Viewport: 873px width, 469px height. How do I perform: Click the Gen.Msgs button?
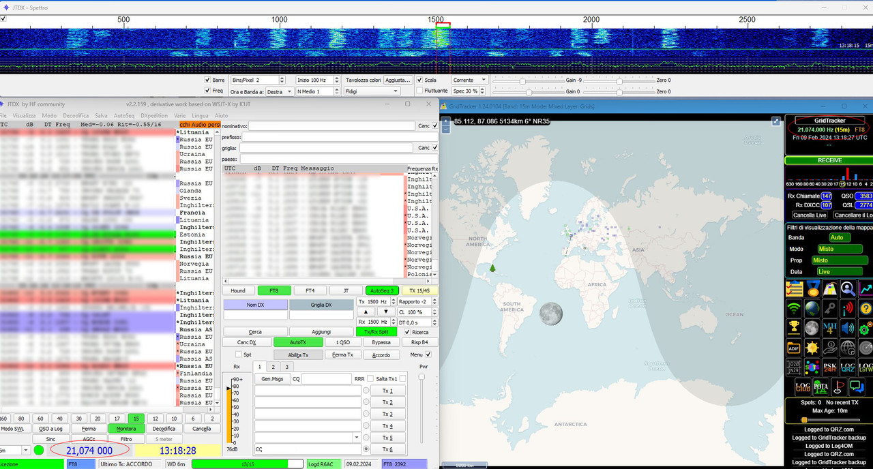click(x=272, y=378)
